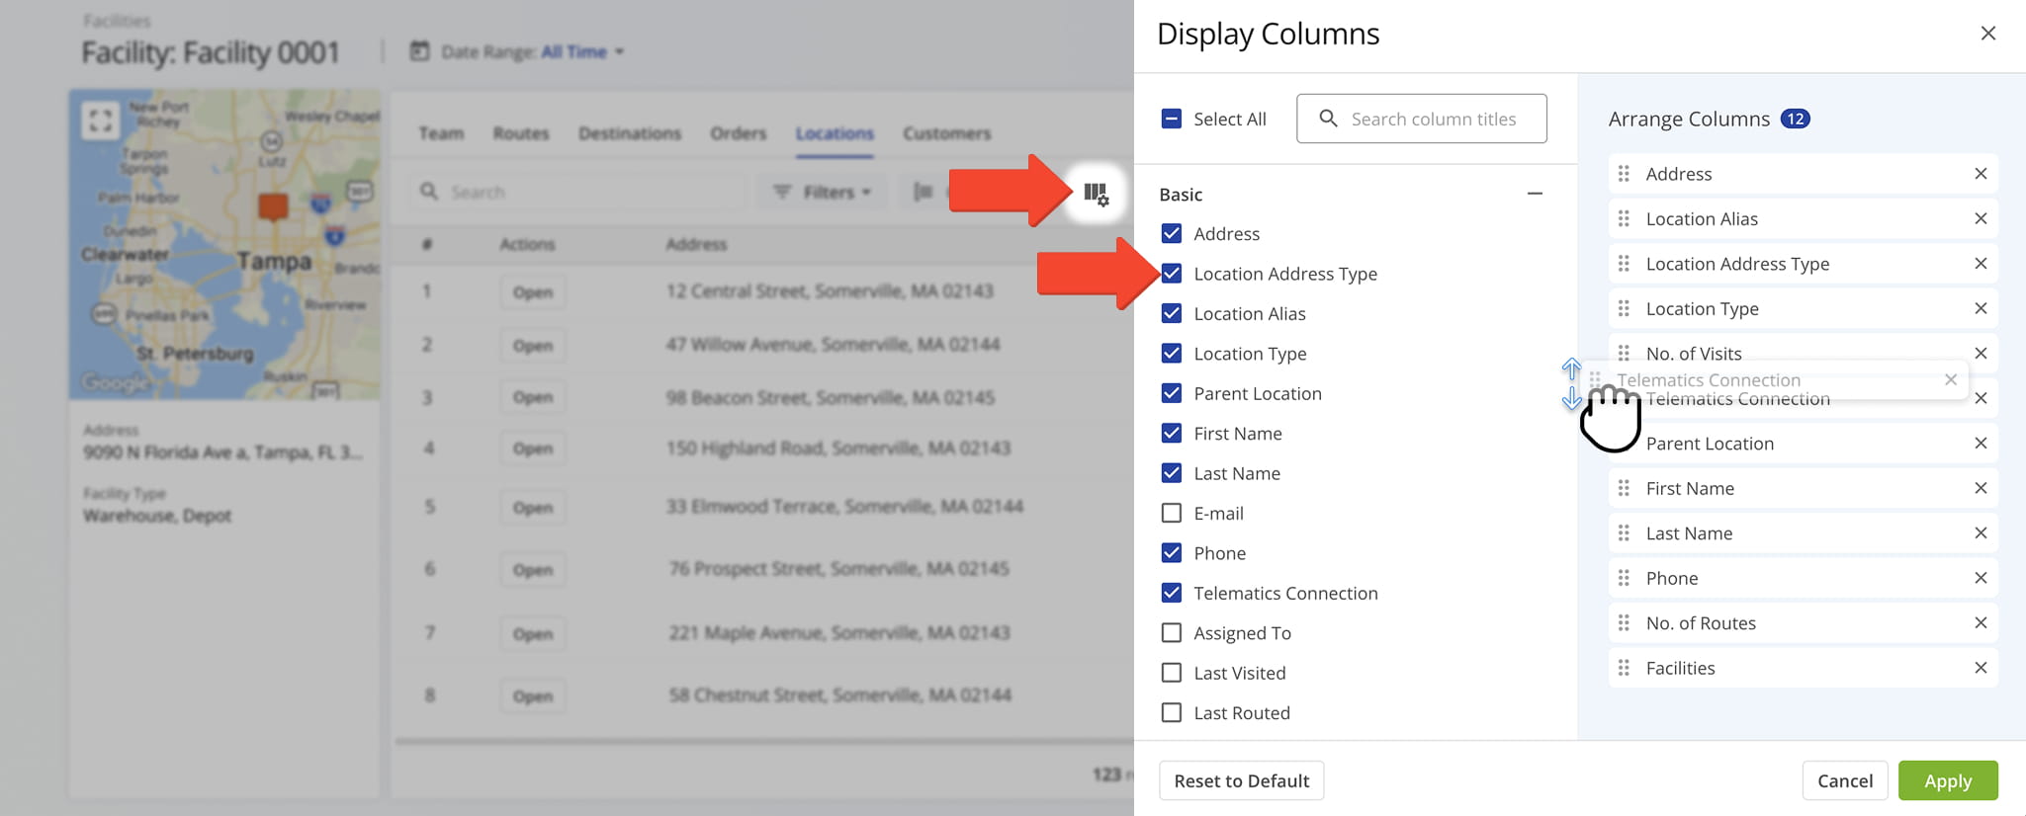Click the Search column titles field
This screenshot has height=816, width=2026.
1433,119
